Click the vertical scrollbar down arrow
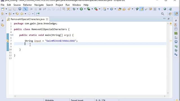Screen dimensions: 180x101 (x=168, y=93)
